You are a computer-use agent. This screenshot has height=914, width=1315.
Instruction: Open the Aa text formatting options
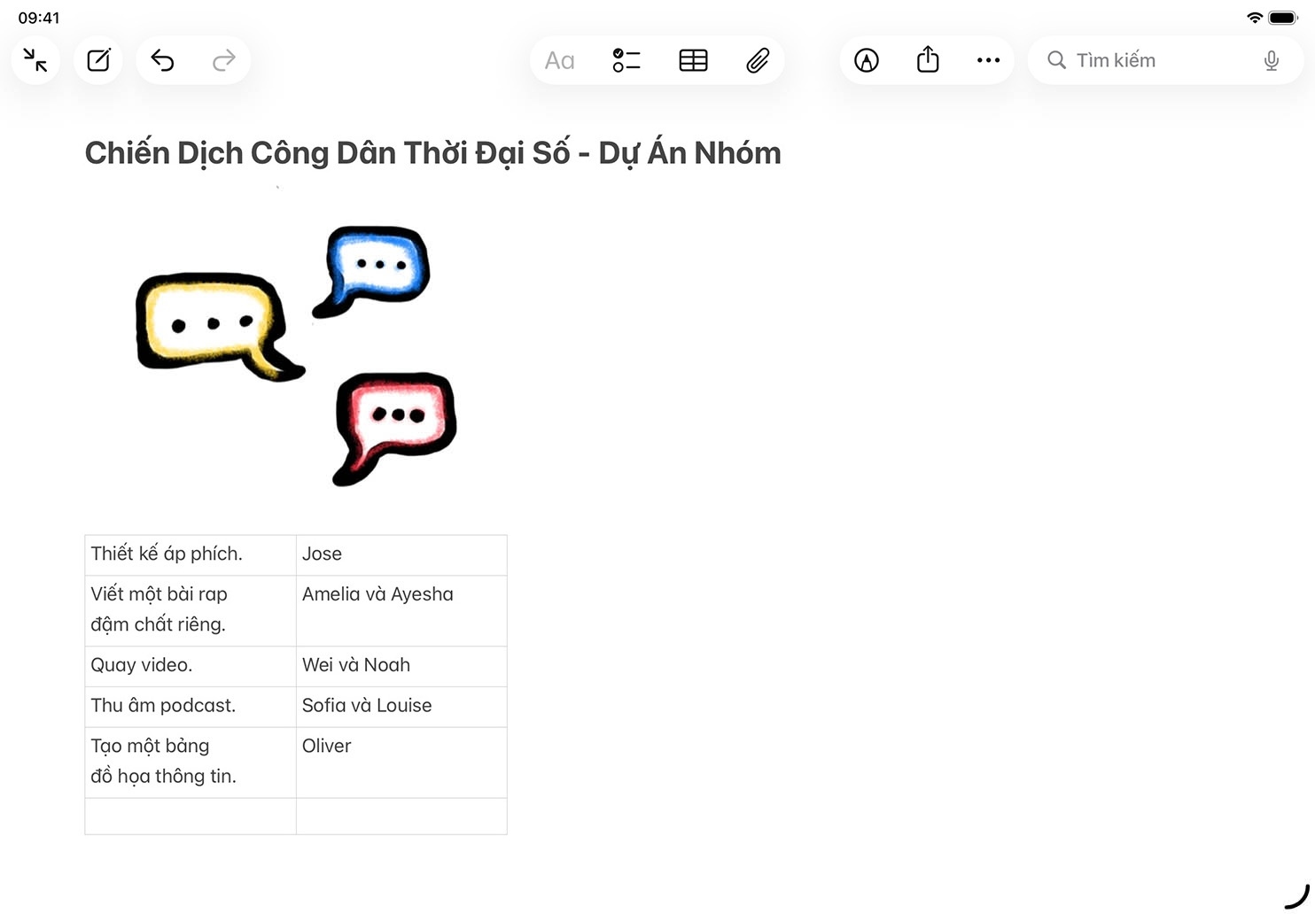tap(559, 60)
